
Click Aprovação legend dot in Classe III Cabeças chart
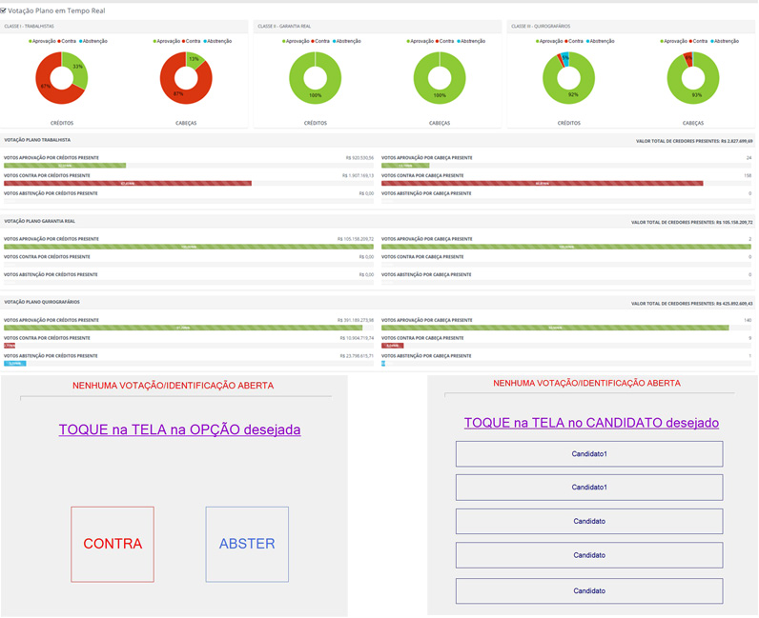pos(662,42)
